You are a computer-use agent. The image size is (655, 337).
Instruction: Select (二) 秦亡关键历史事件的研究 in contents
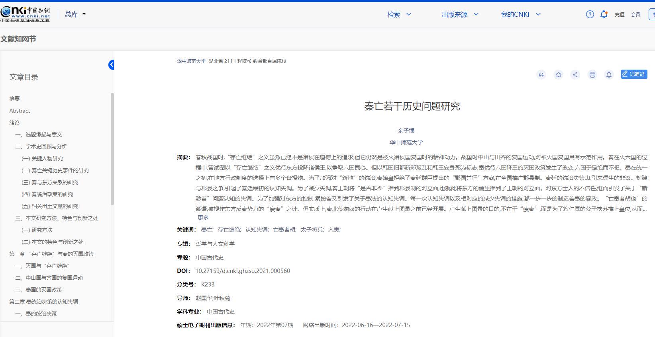click(x=55, y=170)
